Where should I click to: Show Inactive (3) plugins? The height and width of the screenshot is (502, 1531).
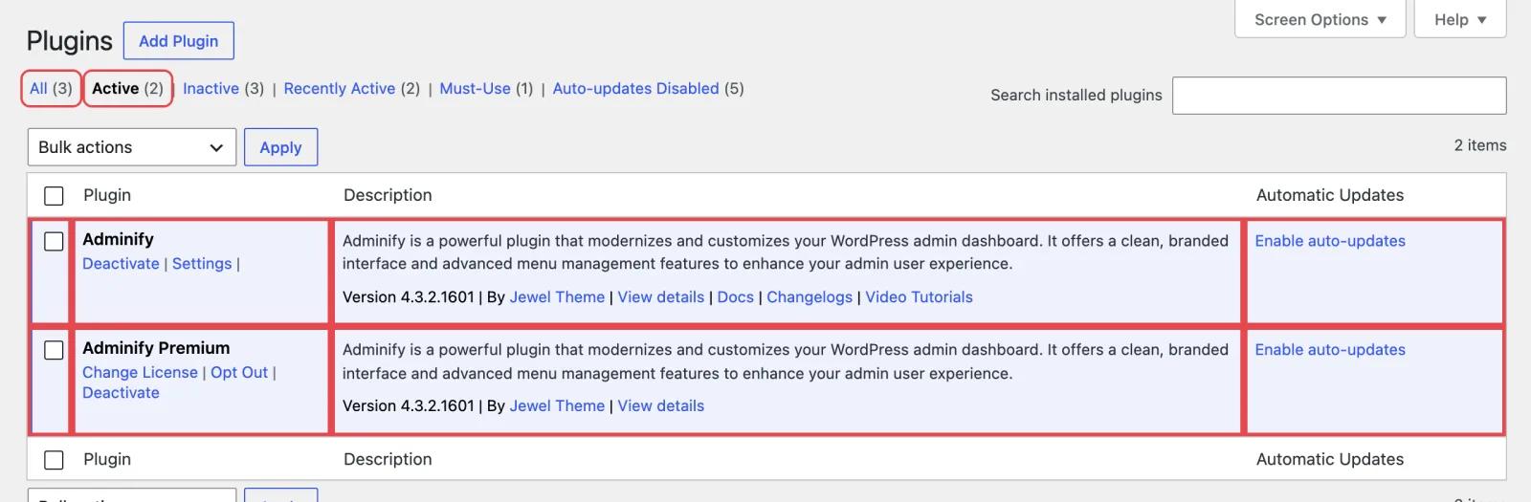coord(223,88)
